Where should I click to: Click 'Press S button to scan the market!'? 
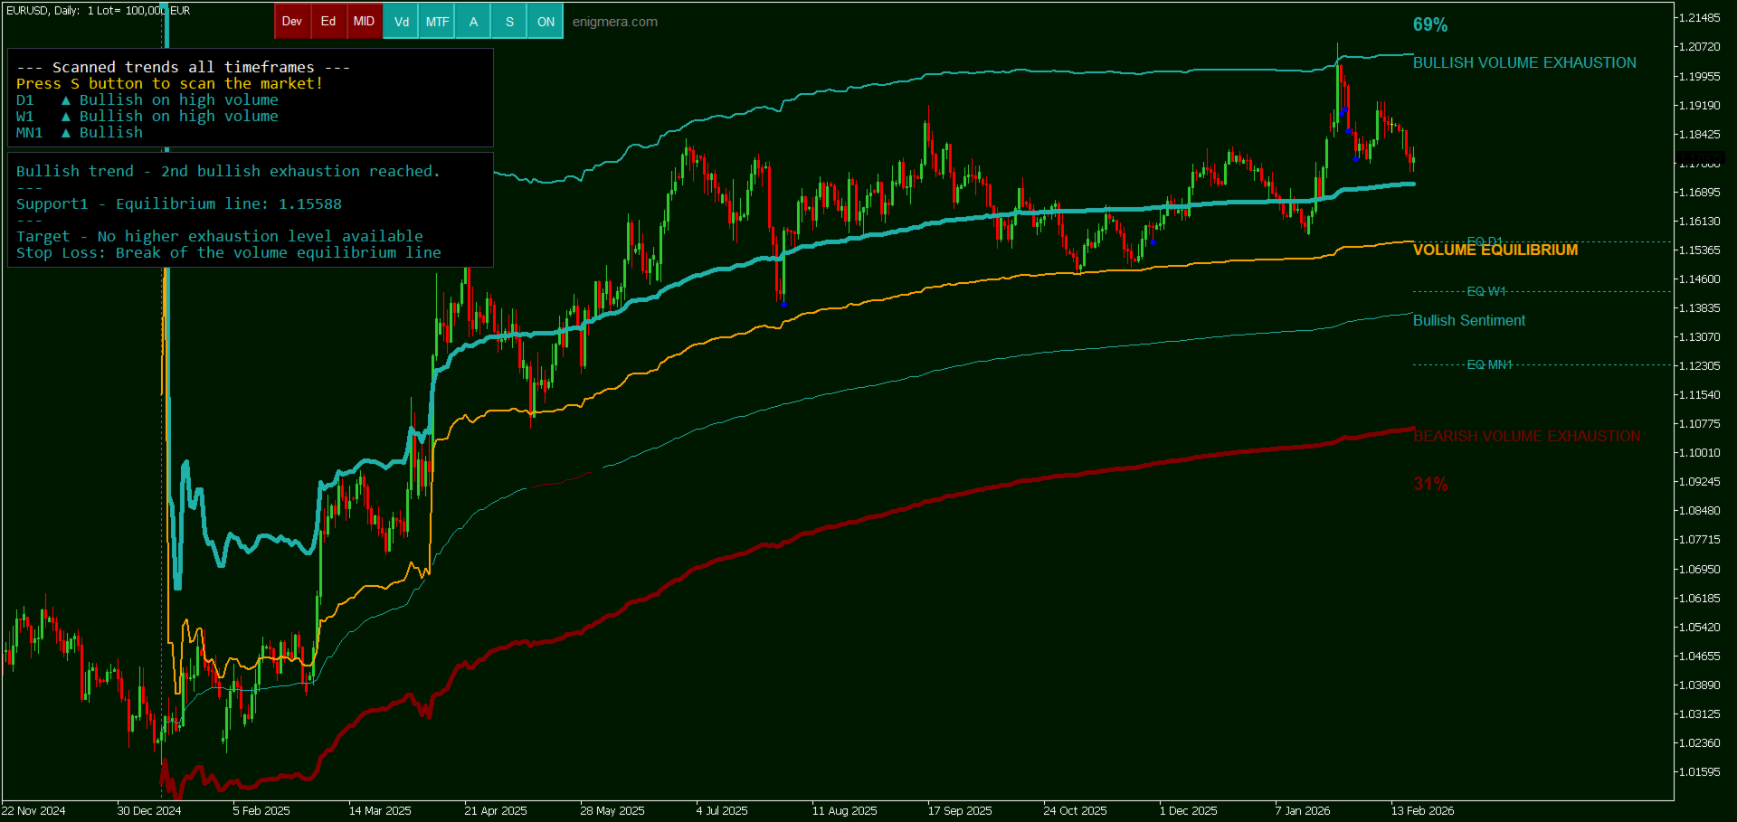169,83
